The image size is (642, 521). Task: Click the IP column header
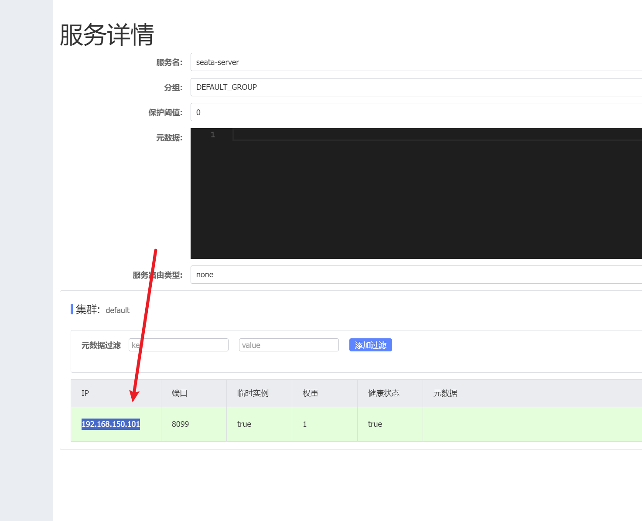tap(85, 393)
